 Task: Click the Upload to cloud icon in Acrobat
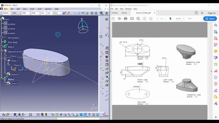click(119, 18)
